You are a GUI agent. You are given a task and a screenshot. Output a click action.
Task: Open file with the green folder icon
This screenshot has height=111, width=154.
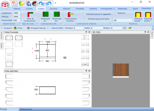click(x=22, y=3)
